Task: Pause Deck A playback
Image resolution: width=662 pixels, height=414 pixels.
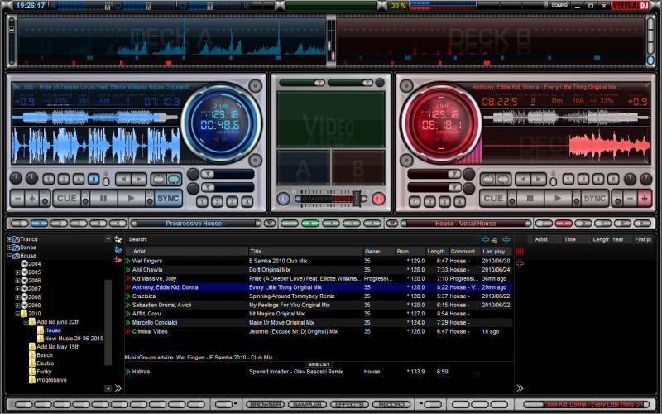Action: pos(103,198)
